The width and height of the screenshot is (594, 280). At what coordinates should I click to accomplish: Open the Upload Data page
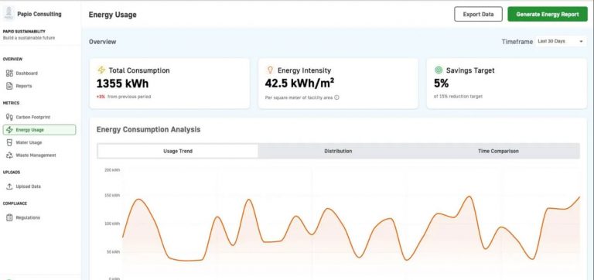39,186
